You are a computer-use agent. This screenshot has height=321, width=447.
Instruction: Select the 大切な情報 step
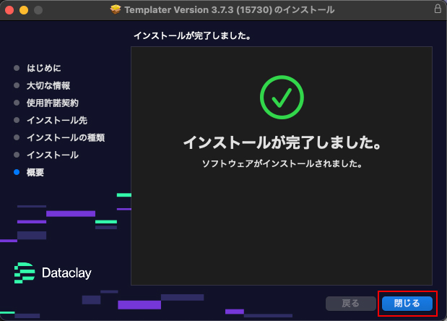(x=48, y=85)
